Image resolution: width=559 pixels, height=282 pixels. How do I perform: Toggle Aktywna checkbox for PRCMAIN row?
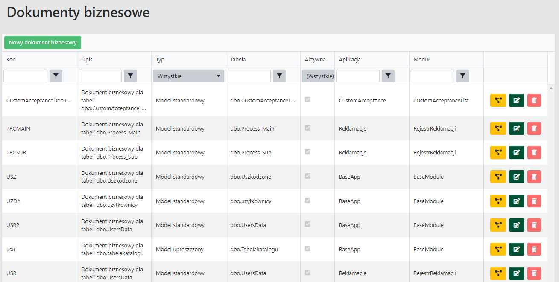(x=307, y=128)
